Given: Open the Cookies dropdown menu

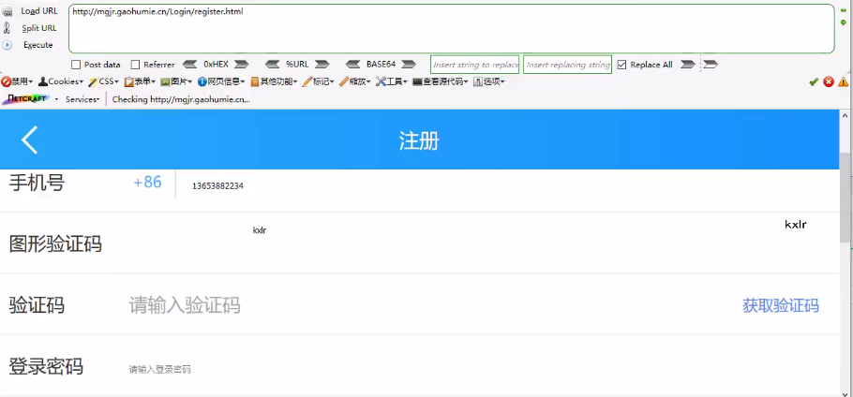Looking at the screenshot, I should (x=62, y=81).
